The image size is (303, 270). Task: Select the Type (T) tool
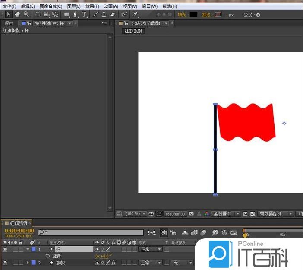(84, 14)
